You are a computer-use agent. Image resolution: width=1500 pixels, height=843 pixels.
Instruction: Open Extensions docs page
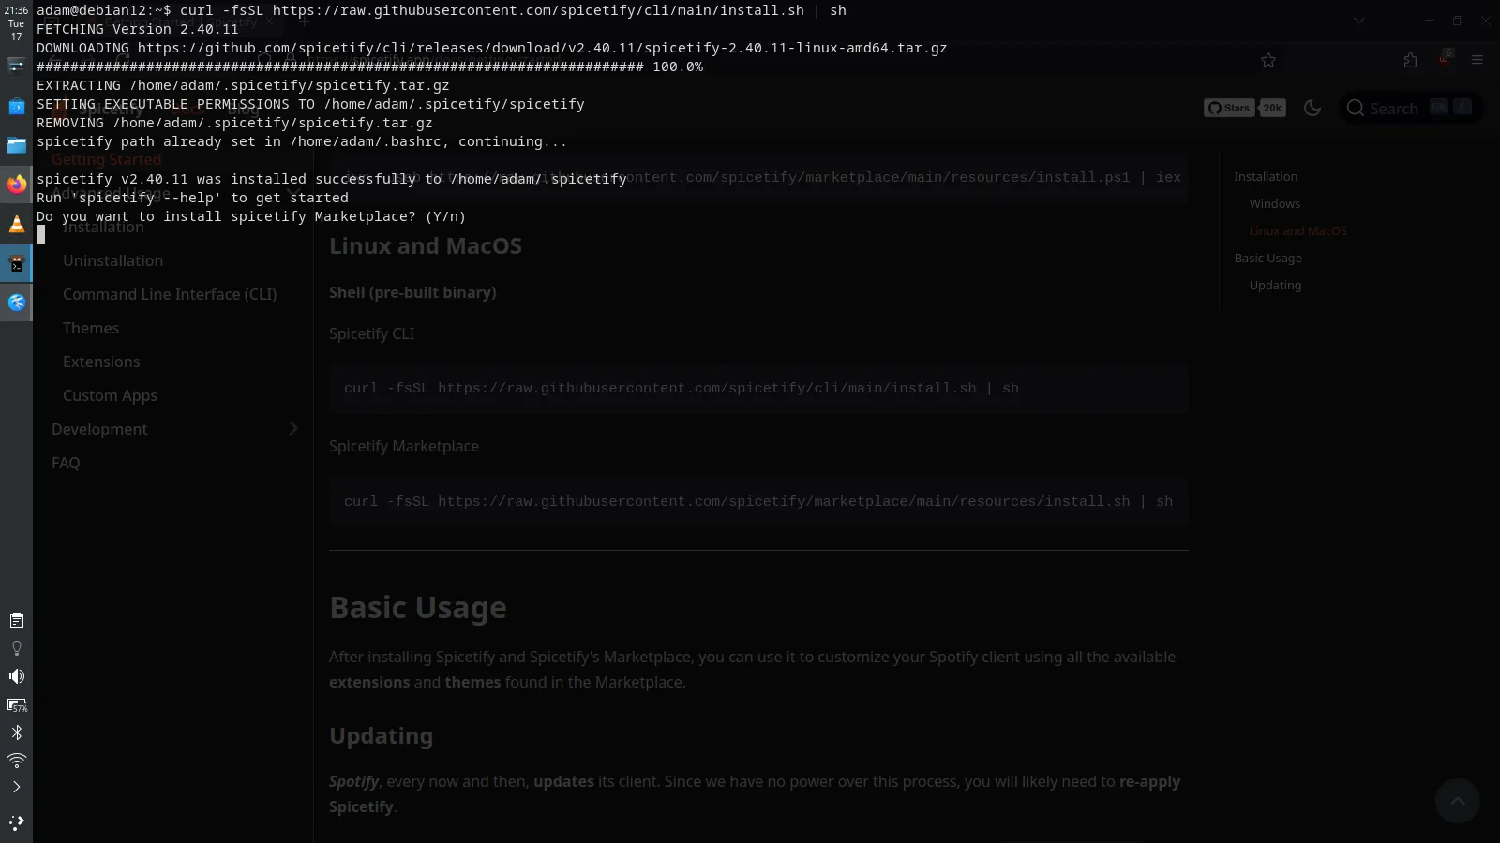click(x=101, y=362)
